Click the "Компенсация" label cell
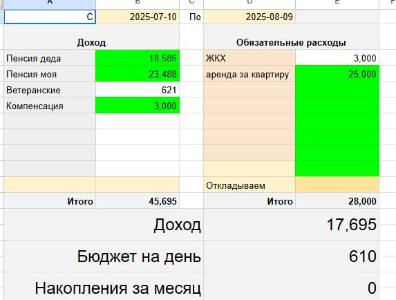Screen dimensions: 396x300 click(x=50, y=106)
